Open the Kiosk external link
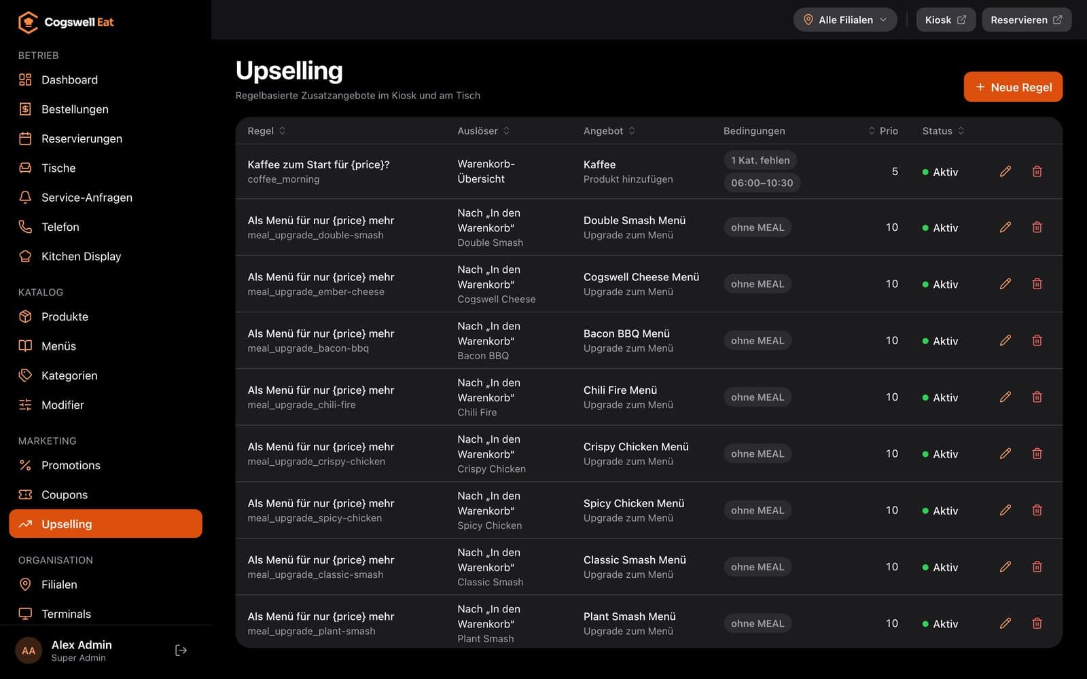Viewport: 1087px width, 679px height. (x=946, y=20)
